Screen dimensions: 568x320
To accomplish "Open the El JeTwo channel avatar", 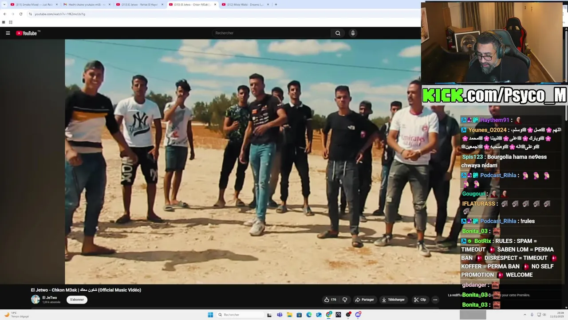I will pos(35,300).
